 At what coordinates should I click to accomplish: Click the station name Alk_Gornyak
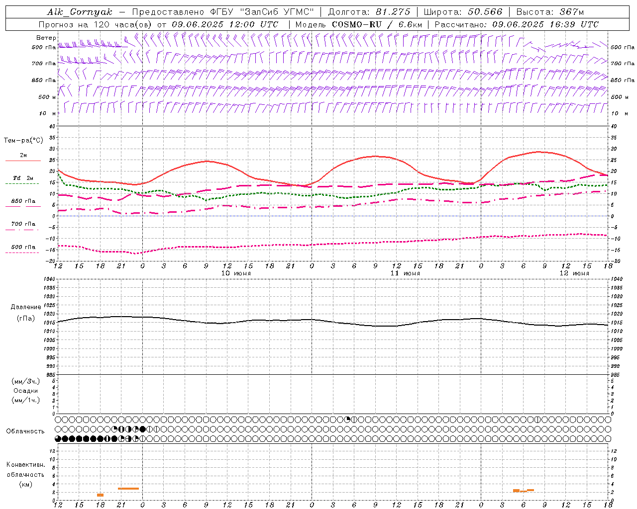(x=80, y=12)
